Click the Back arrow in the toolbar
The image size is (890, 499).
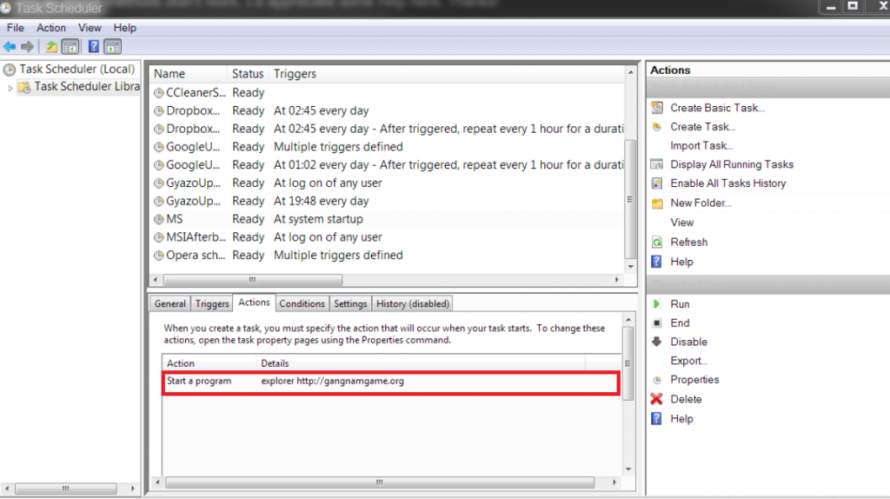[x=10, y=47]
